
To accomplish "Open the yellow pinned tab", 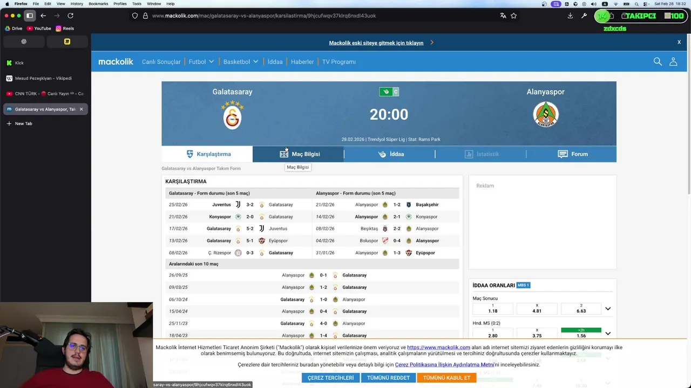I will tap(67, 41).
